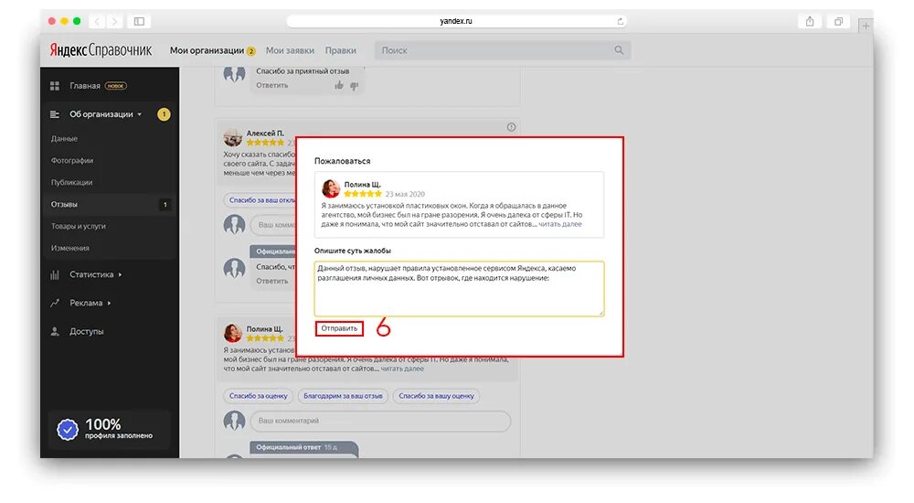Image resolution: width=914 pixels, height=503 pixels.
Task: Open Данные sidebar item
Action: coord(64,139)
